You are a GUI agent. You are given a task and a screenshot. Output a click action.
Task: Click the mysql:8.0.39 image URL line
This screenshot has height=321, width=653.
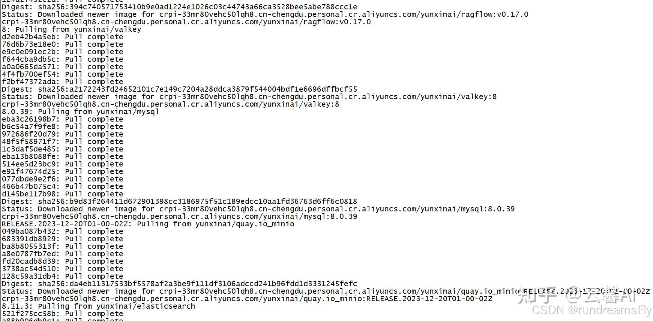pyautogui.click(x=179, y=217)
